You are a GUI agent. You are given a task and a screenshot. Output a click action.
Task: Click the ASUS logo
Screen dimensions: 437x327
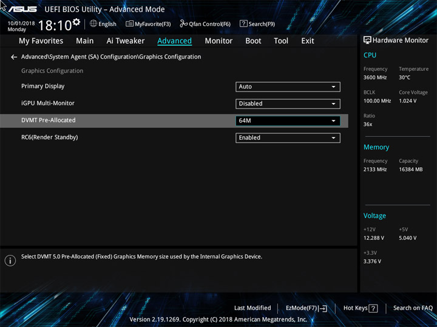pos(23,9)
